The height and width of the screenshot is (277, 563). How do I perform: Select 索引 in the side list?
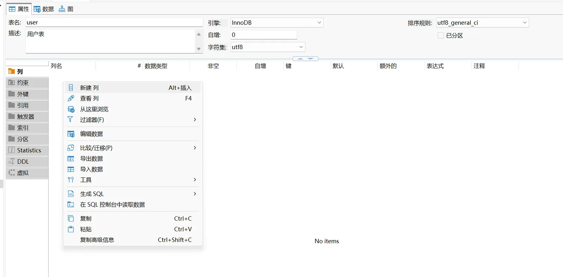click(27, 128)
